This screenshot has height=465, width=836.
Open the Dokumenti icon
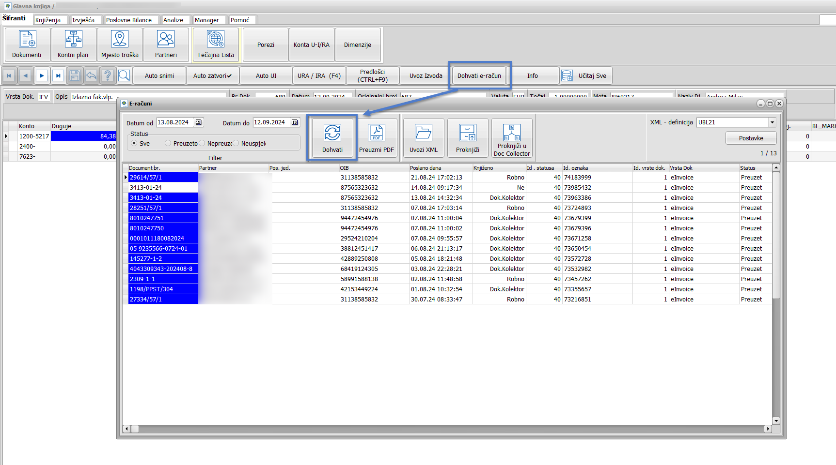coord(27,44)
